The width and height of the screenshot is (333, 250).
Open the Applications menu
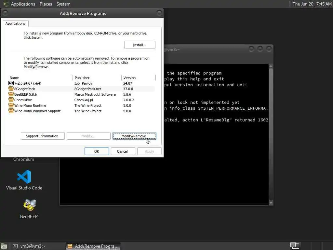tap(23, 4)
